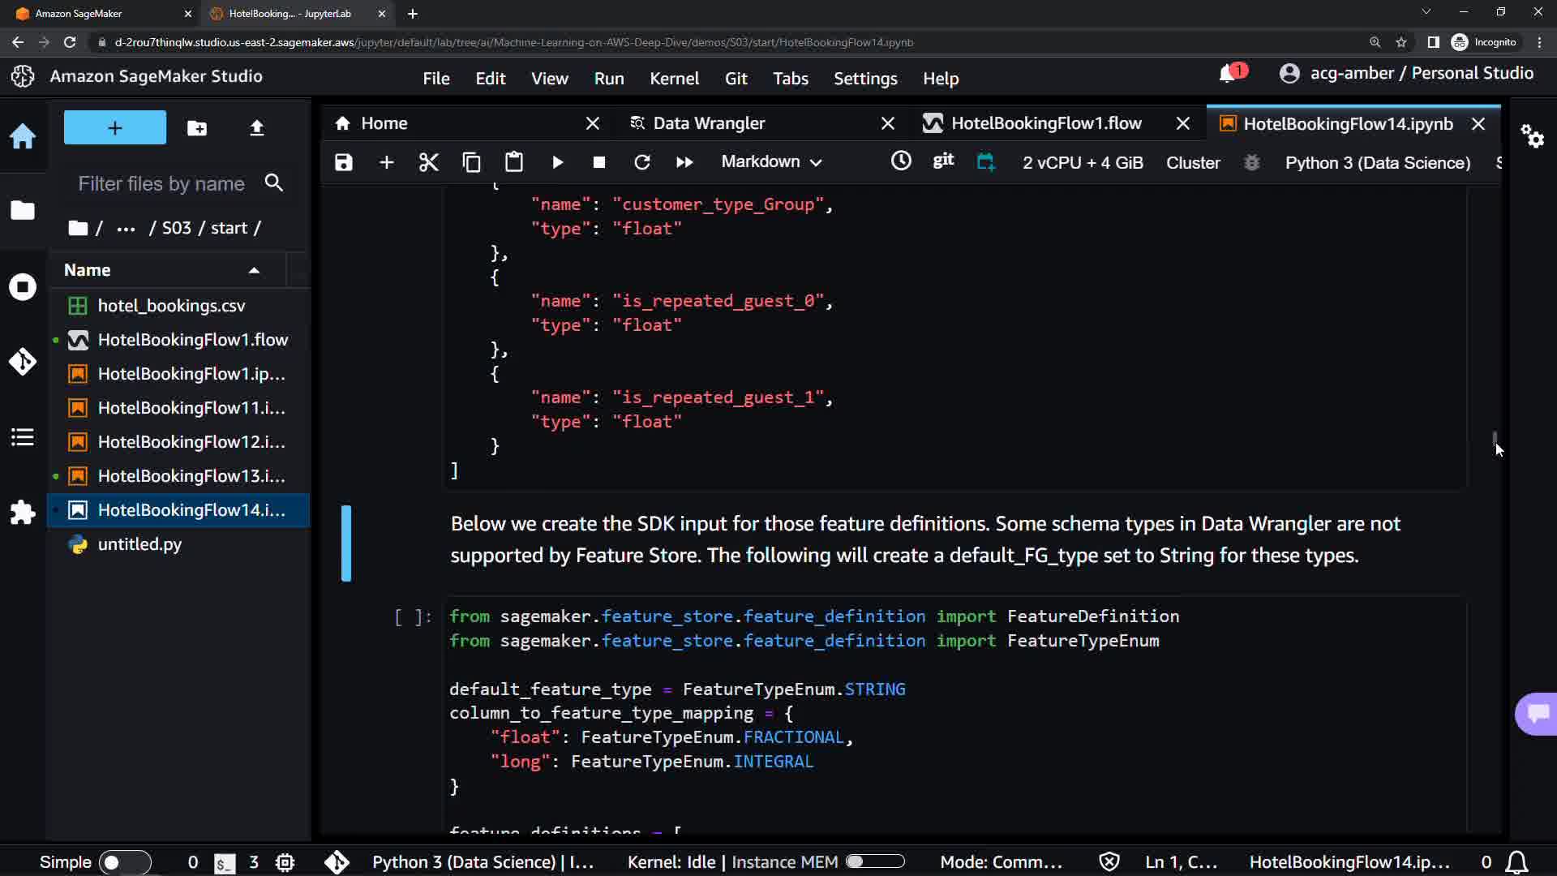Open the Git sidebar panel icon
The height and width of the screenshot is (876, 1557).
pyautogui.click(x=23, y=361)
